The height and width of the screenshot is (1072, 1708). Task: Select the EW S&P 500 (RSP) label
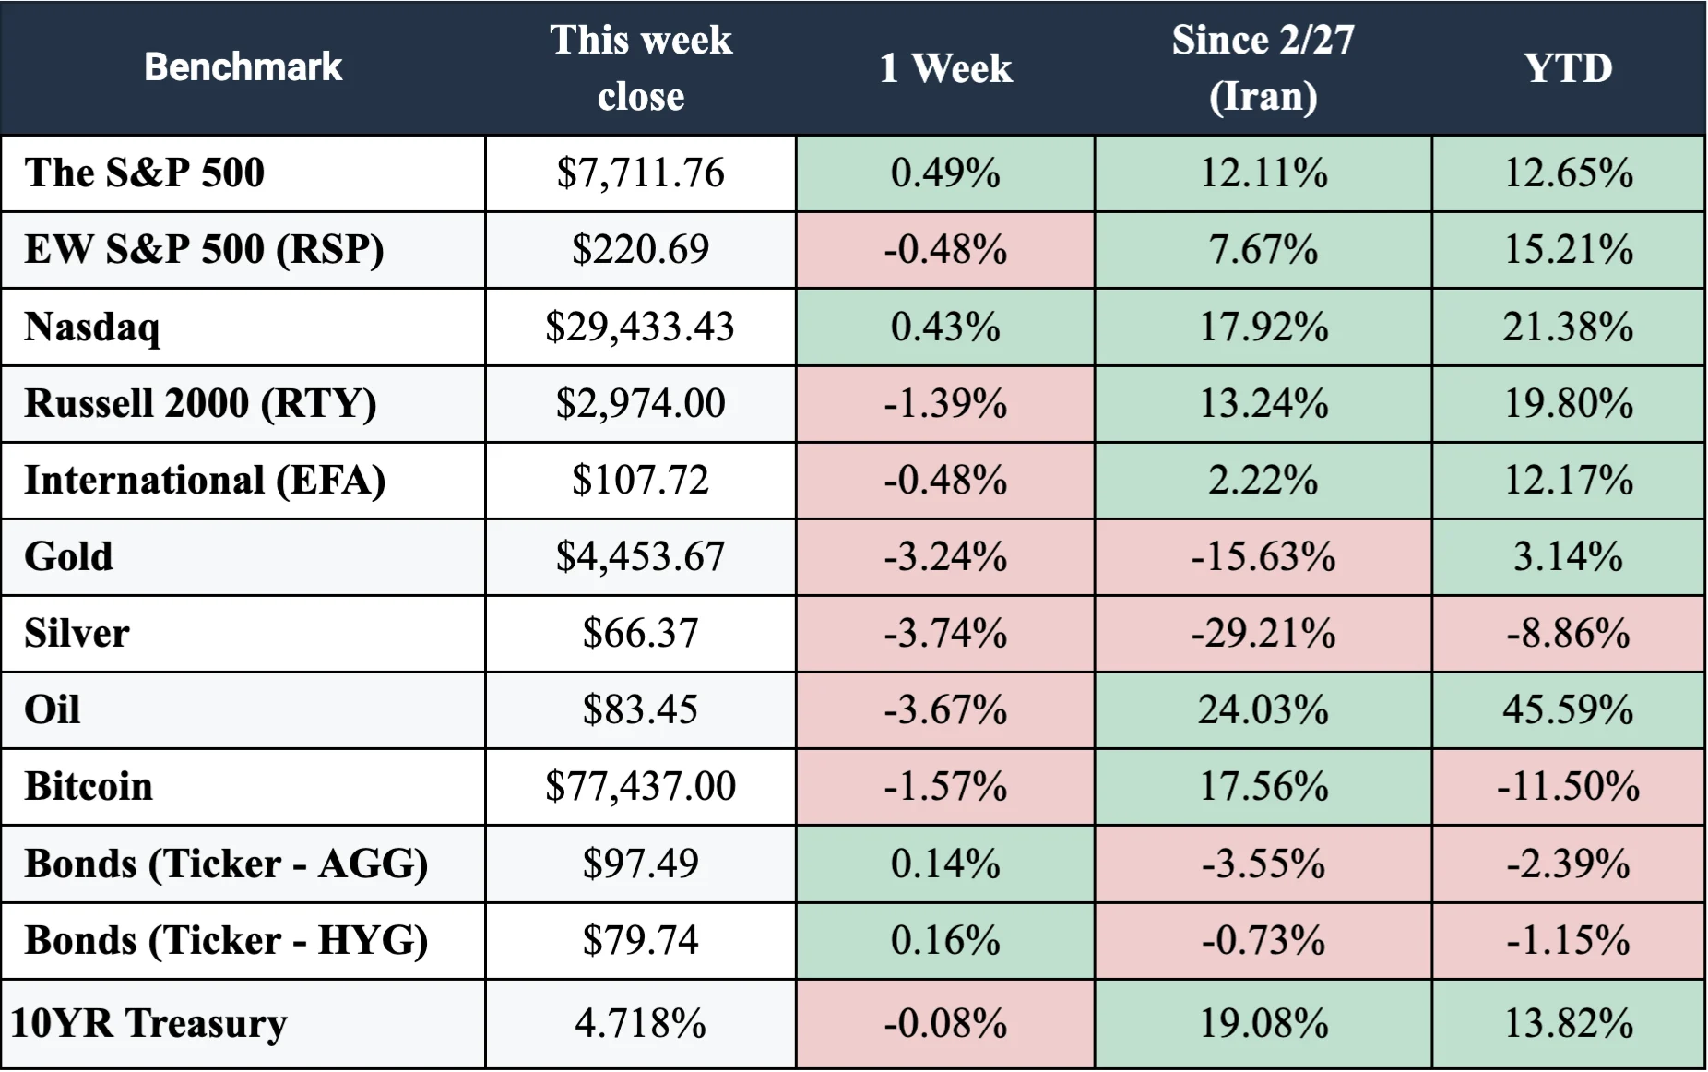click(x=204, y=250)
